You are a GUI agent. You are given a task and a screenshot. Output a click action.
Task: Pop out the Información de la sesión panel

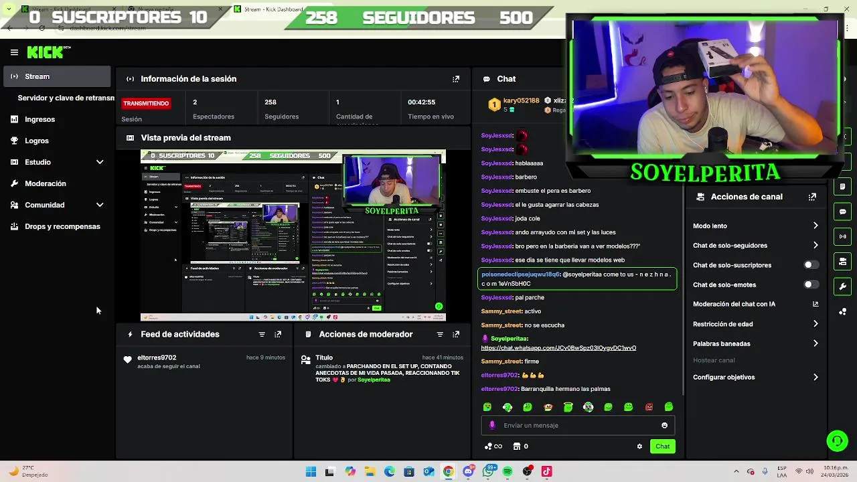tap(456, 79)
